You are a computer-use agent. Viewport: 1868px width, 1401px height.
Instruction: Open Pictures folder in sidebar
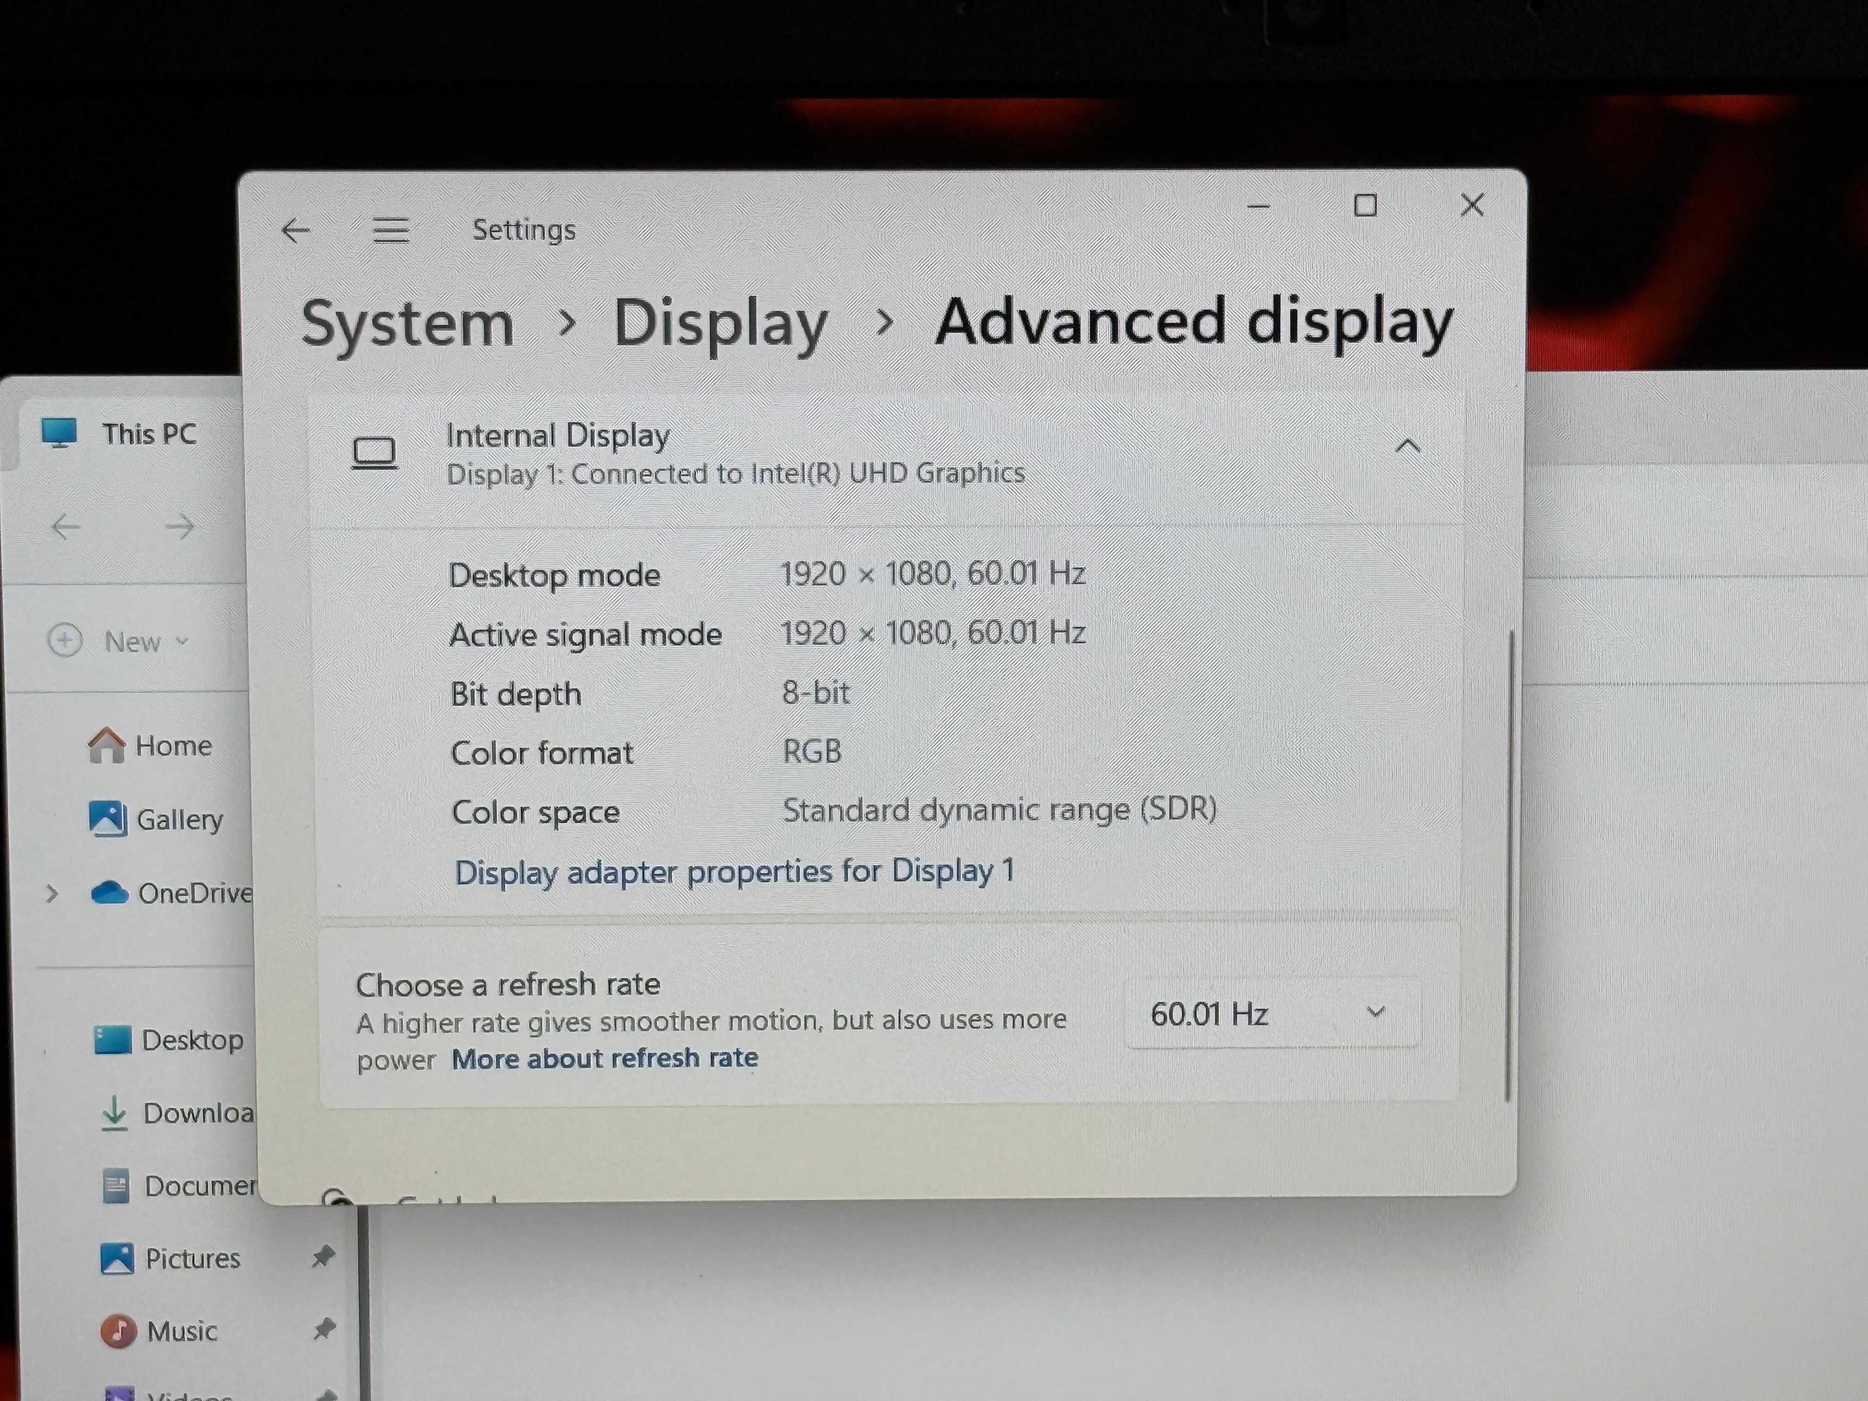pyautogui.click(x=193, y=1258)
